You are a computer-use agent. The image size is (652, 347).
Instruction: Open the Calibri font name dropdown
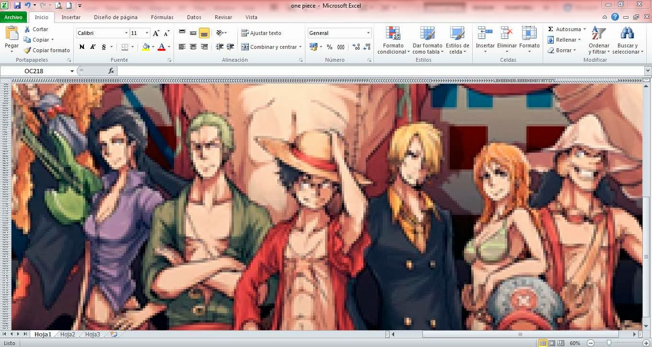point(126,33)
